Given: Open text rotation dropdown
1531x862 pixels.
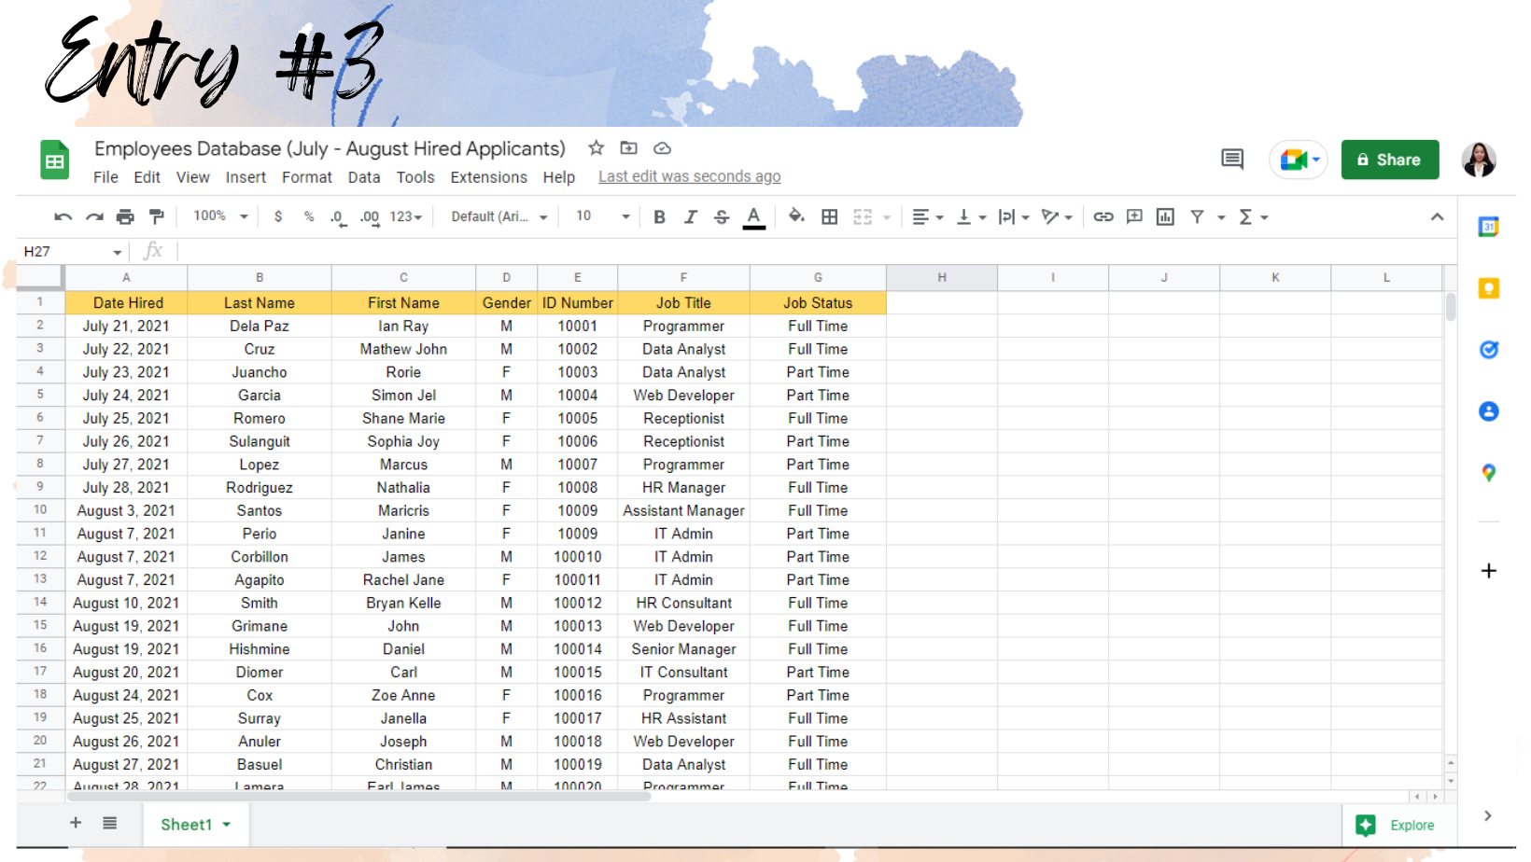Looking at the screenshot, I should pos(1057,217).
